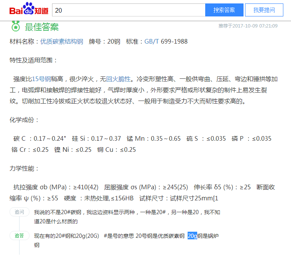This screenshot has height=260, width=291.
Task: Click the 屈服强度 σs (MPa)：≥245(25) text
Action: [146, 187]
